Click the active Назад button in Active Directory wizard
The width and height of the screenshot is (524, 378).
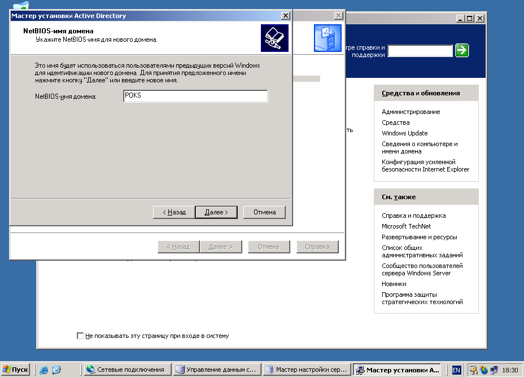click(x=174, y=212)
